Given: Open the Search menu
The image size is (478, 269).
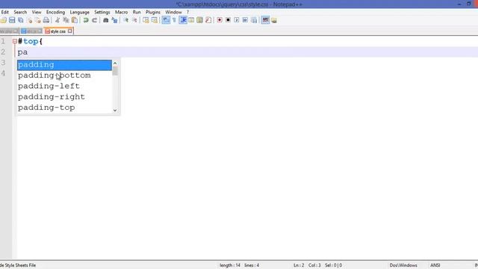Looking at the screenshot, I should click(20, 12).
